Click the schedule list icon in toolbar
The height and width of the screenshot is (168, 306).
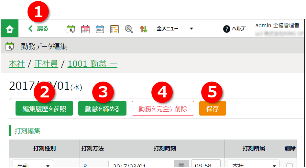pos(115,29)
